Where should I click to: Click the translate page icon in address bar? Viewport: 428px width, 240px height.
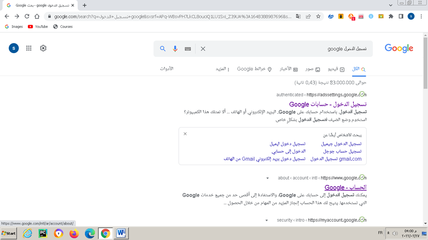coord(298,16)
